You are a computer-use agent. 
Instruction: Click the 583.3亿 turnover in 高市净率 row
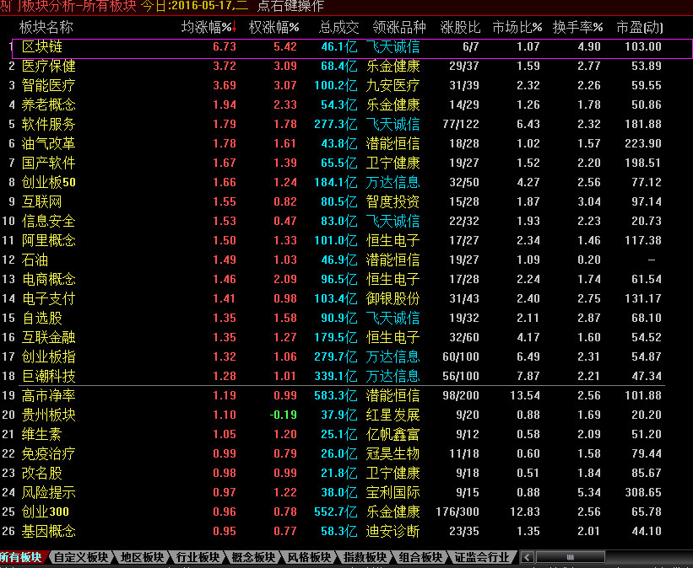[335, 395]
